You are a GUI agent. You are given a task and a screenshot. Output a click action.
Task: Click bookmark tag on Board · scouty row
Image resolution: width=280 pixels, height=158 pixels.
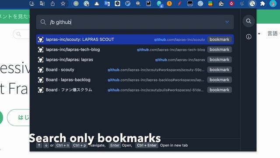point(220,70)
